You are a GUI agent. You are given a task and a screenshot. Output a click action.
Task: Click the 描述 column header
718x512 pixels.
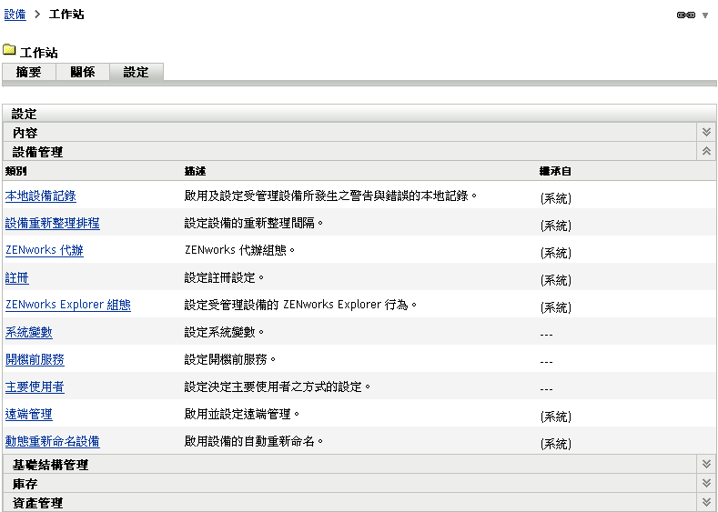195,171
